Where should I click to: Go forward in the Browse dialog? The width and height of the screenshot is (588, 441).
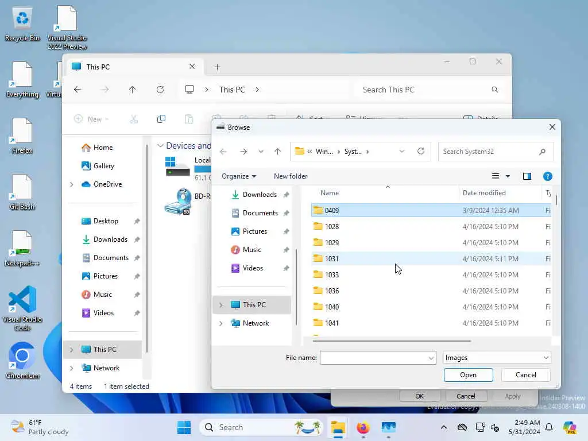pos(243,152)
